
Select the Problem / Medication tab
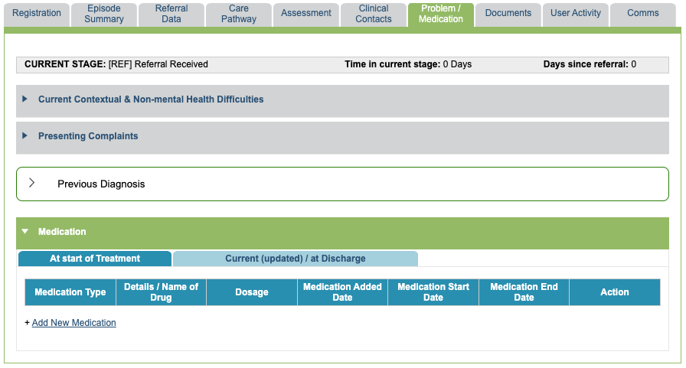click(x=441, y=14)
